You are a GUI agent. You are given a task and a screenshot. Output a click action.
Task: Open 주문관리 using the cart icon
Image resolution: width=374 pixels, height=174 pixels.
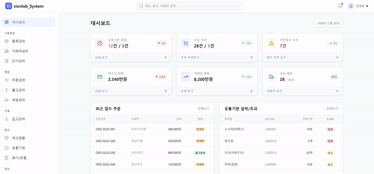coord(6,80)
